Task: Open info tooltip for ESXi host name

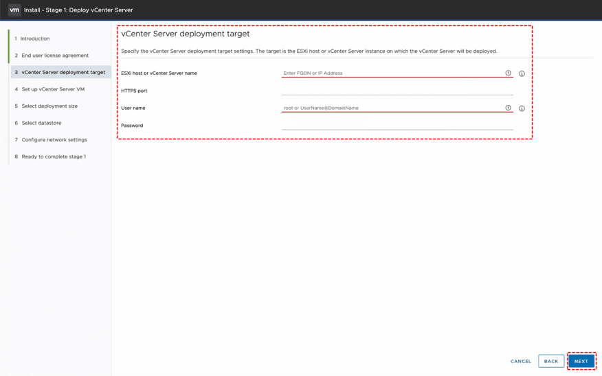Action: point(522,73)
